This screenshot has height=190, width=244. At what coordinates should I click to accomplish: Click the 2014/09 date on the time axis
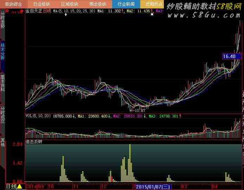click(35, 186)
